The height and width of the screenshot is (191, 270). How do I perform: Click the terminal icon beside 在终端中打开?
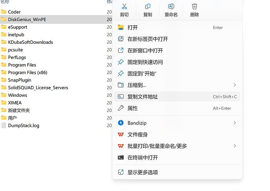pyautogui.click(x=121, y=157)
